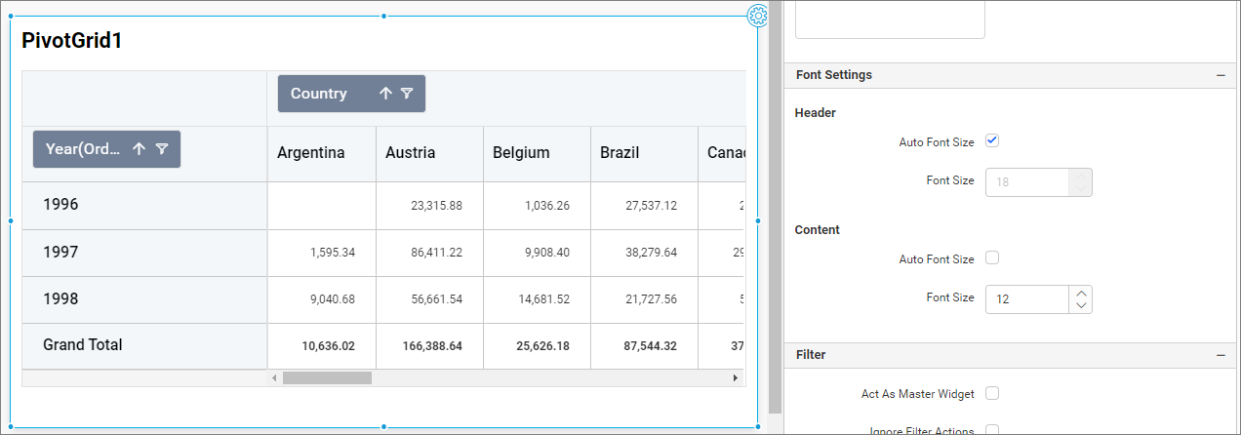Toggle Ignore Filter Actions checkbox
This screenshot has height=435, width=1241.
pos(992,430)
